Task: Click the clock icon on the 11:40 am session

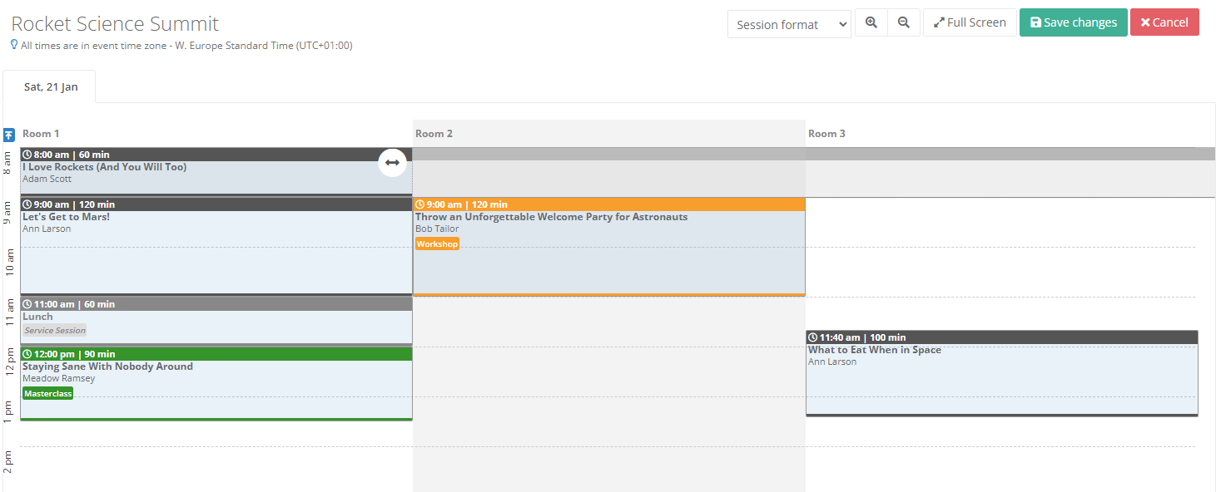Action: pos(813,337)
